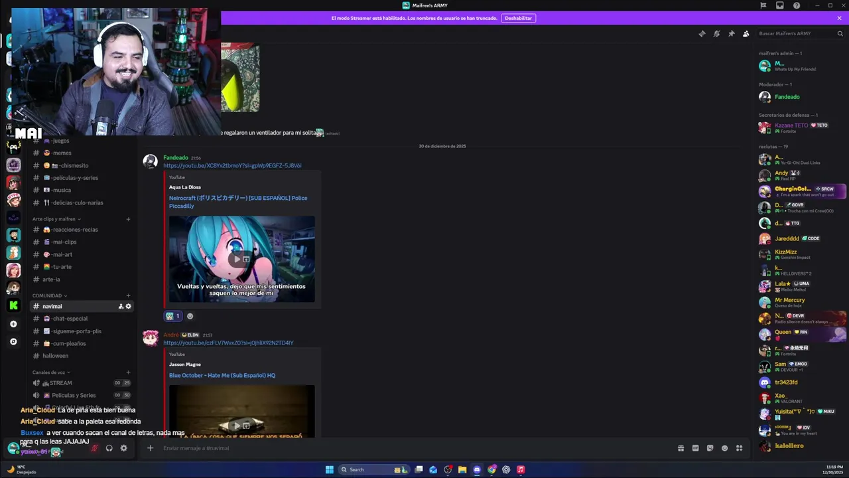This screenshot has height=478, width=849.
Task: Open the apps icon in message bar
Action: point(739,448)
